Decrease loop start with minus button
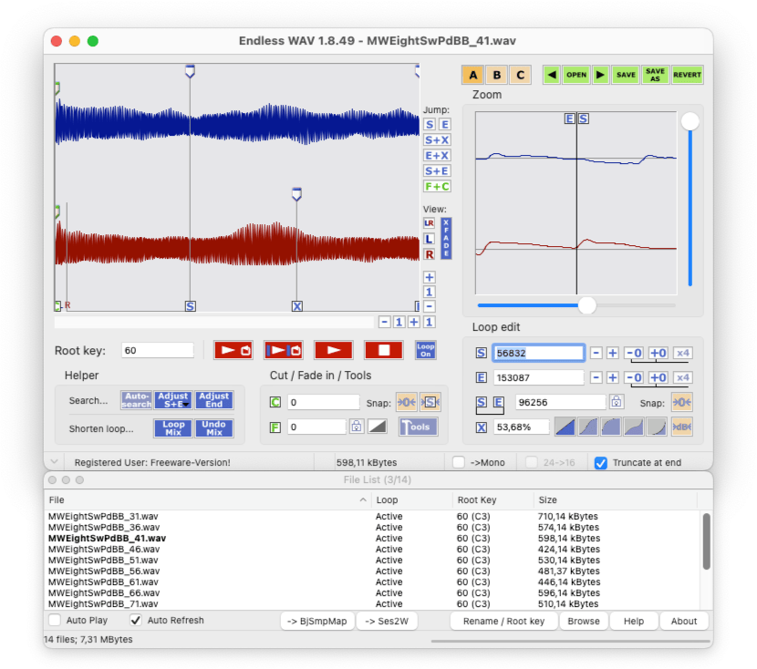The height and width of the screenshot is (669, 757). (596, 353)
